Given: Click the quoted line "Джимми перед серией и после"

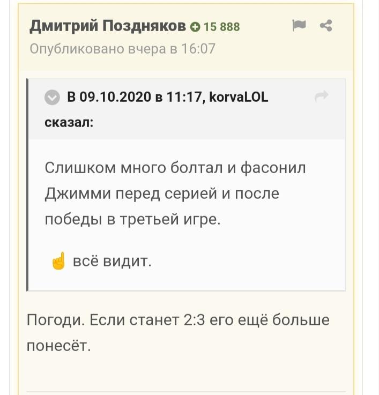Looking at the screenshot, I should coord(162,194).
